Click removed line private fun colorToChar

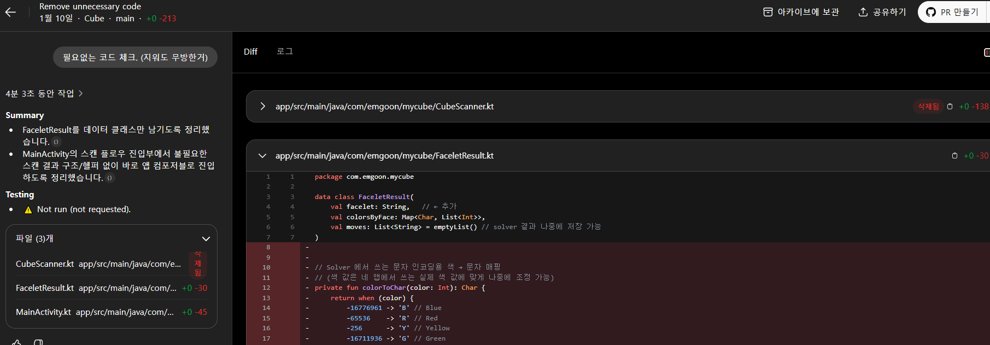(x=400, y=288)
